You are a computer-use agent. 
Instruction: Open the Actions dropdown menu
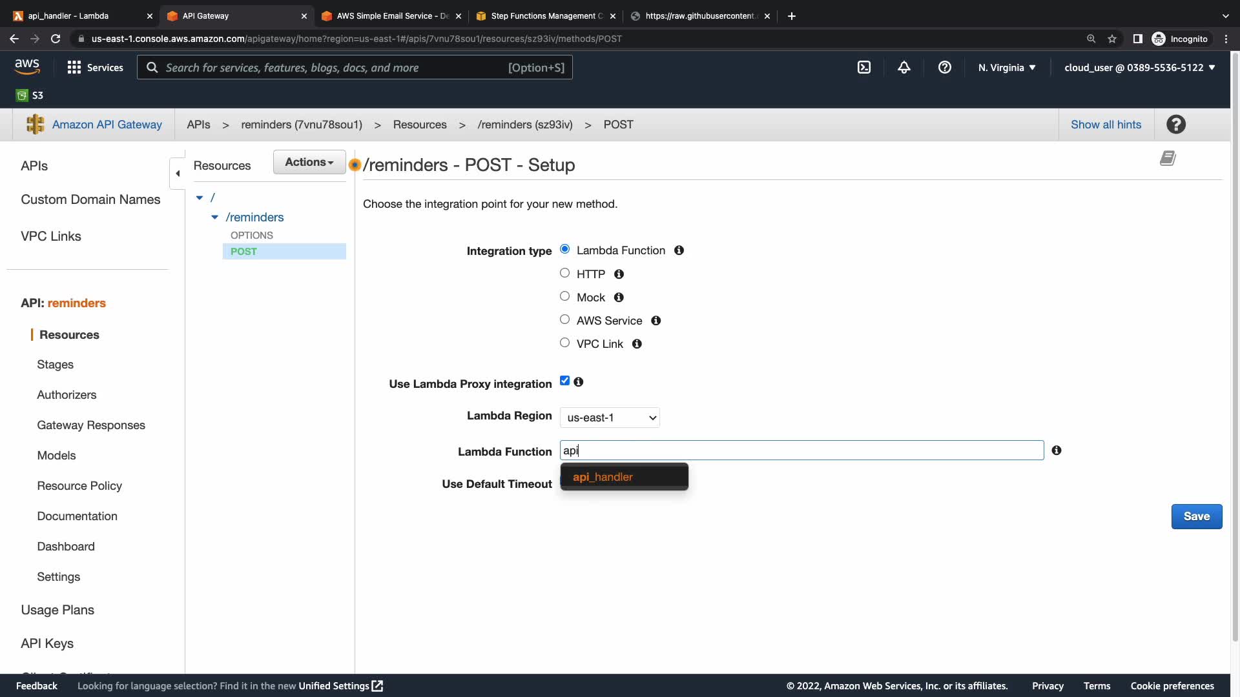click(309, 162)
